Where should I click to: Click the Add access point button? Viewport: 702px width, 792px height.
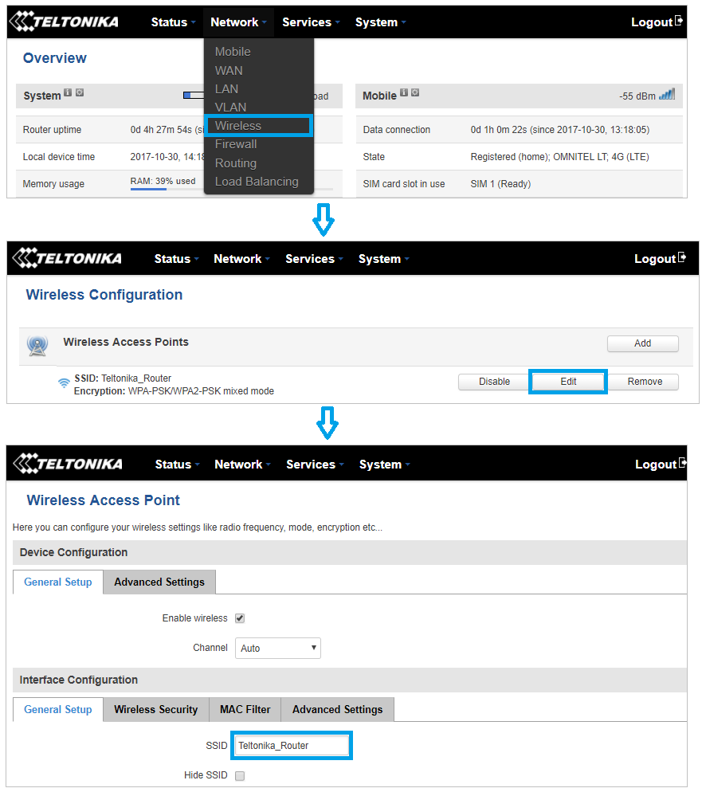click(x=642, y=343)
